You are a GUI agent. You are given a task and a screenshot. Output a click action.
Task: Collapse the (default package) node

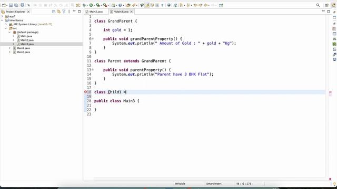tap(9, 32)
